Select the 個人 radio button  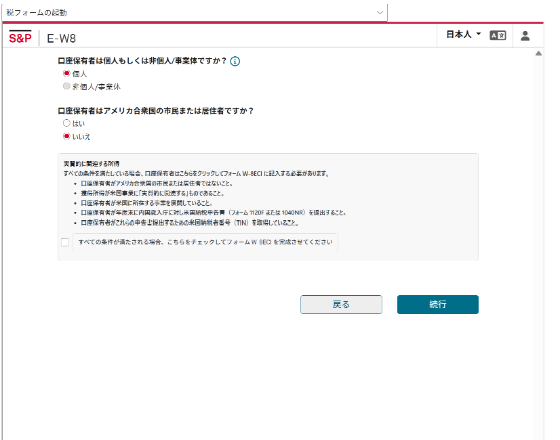coord(66,74)
